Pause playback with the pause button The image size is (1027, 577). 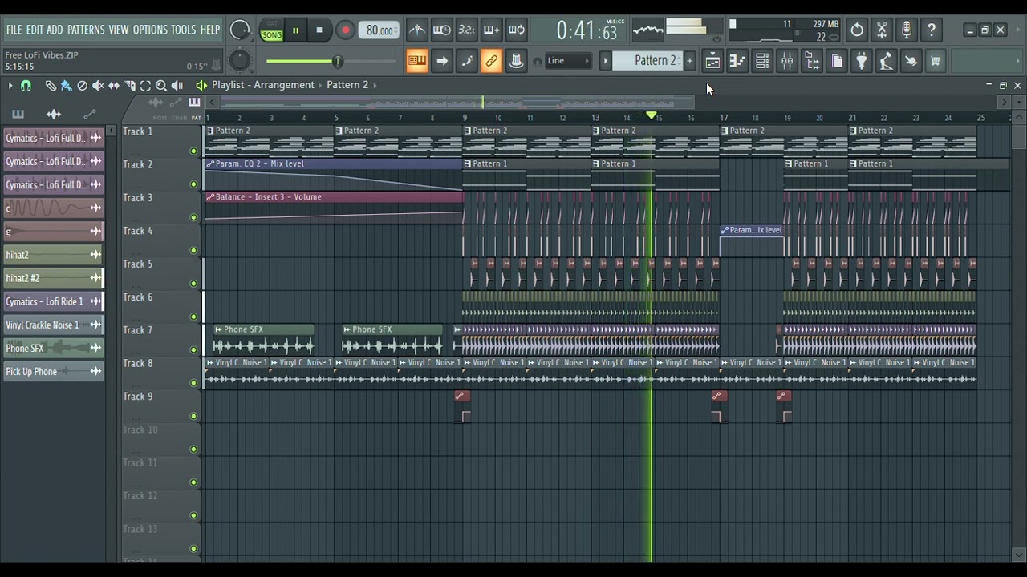pyautogui.click(x=296, y=30)
